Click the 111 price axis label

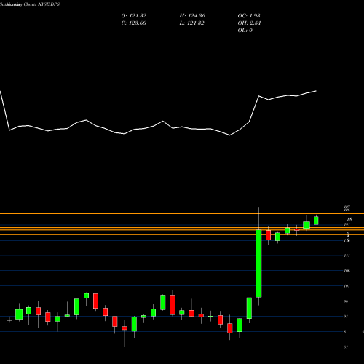[347, 256]
